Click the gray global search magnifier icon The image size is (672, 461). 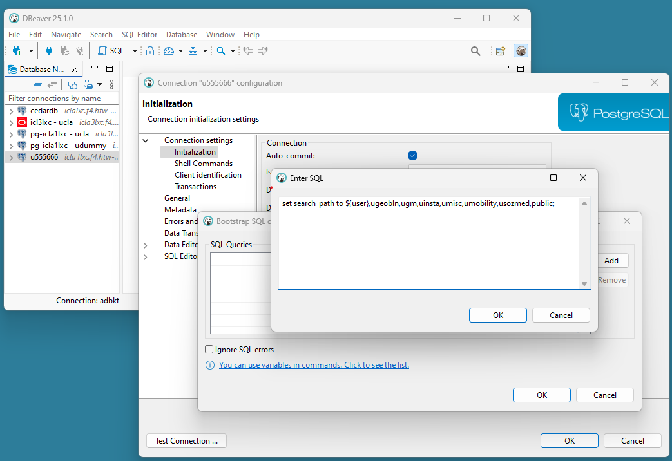tap(475, 51)
